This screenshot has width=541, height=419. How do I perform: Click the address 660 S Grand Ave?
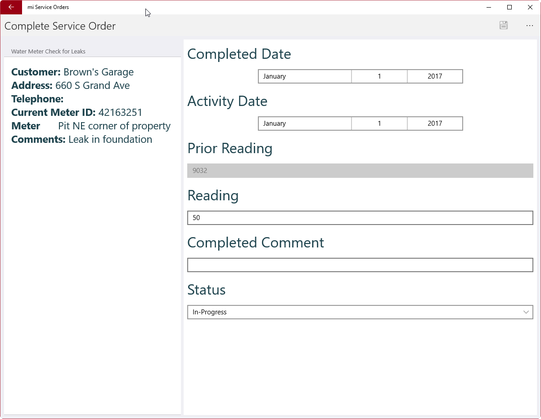pos(92,85)
